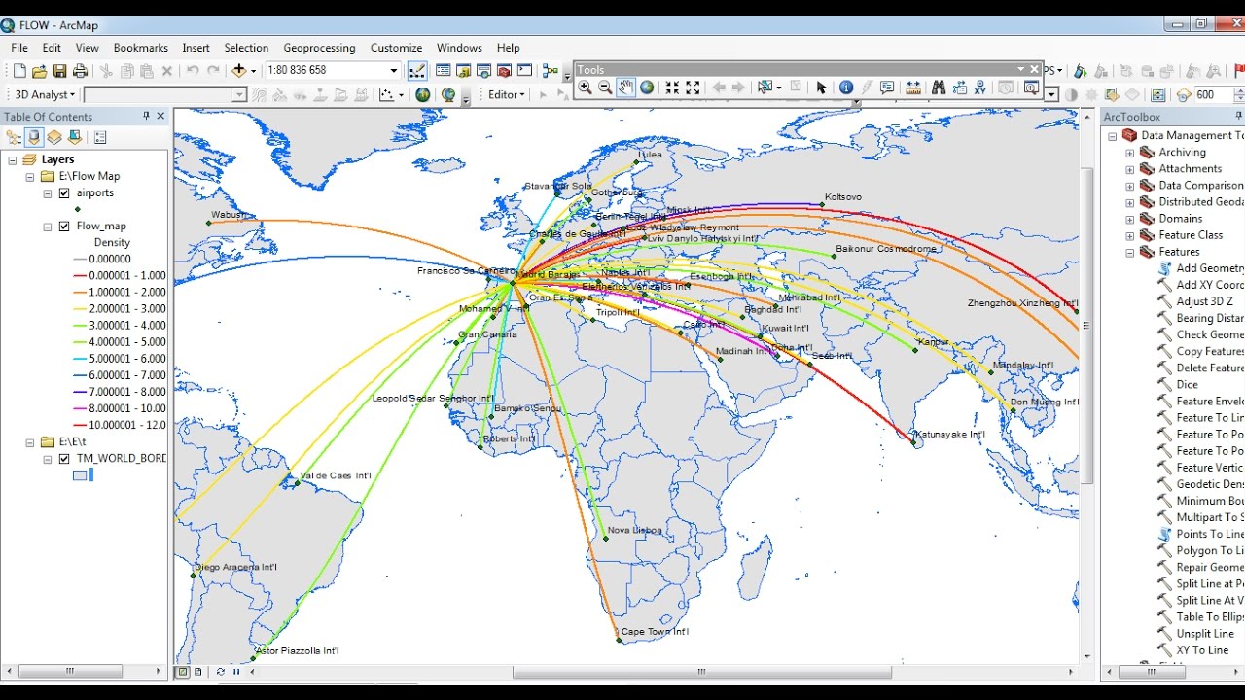
Task: Click the Add Data icon
Action: click(x=239, y=69)
